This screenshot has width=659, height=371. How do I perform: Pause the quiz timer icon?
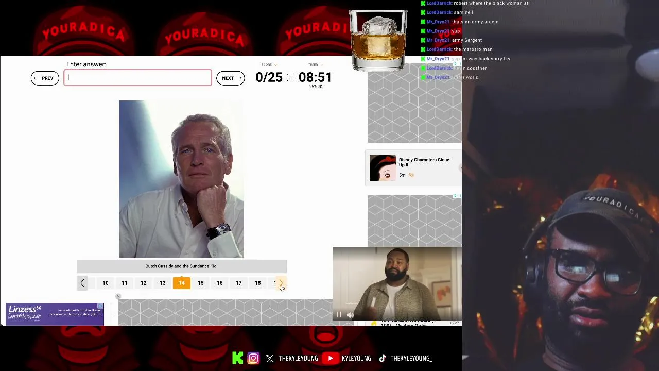(290, 77)
